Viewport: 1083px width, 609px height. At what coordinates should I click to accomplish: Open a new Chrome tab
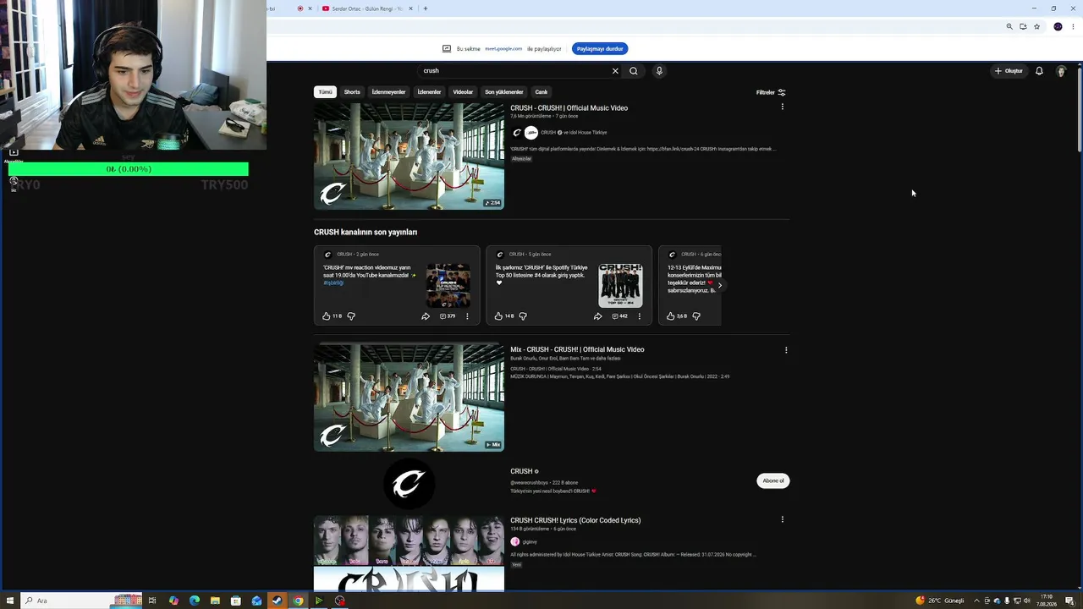point(425,8)
